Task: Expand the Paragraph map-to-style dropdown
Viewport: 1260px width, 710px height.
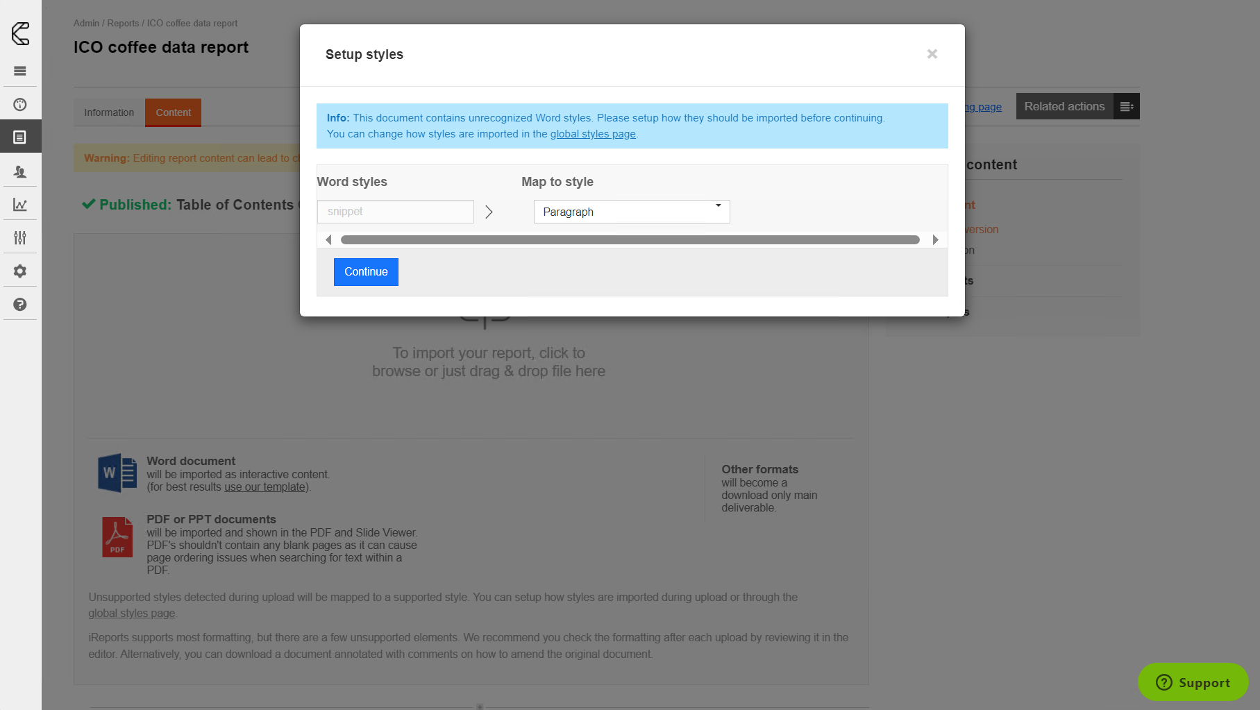Action: coord(631,212)
